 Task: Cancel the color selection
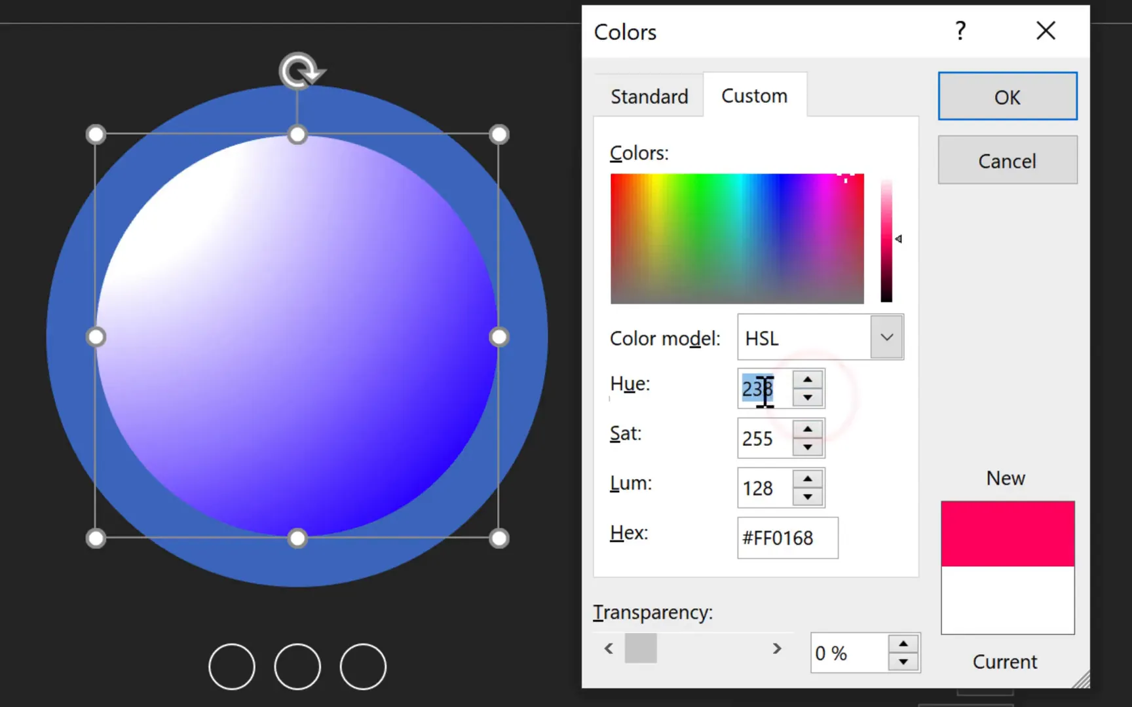tap(1007, 160)
